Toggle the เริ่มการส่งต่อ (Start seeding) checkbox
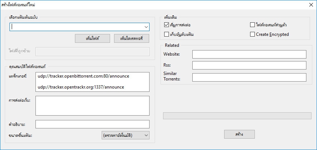The height and width of the screenshot is (150, 317). [167, 25]
